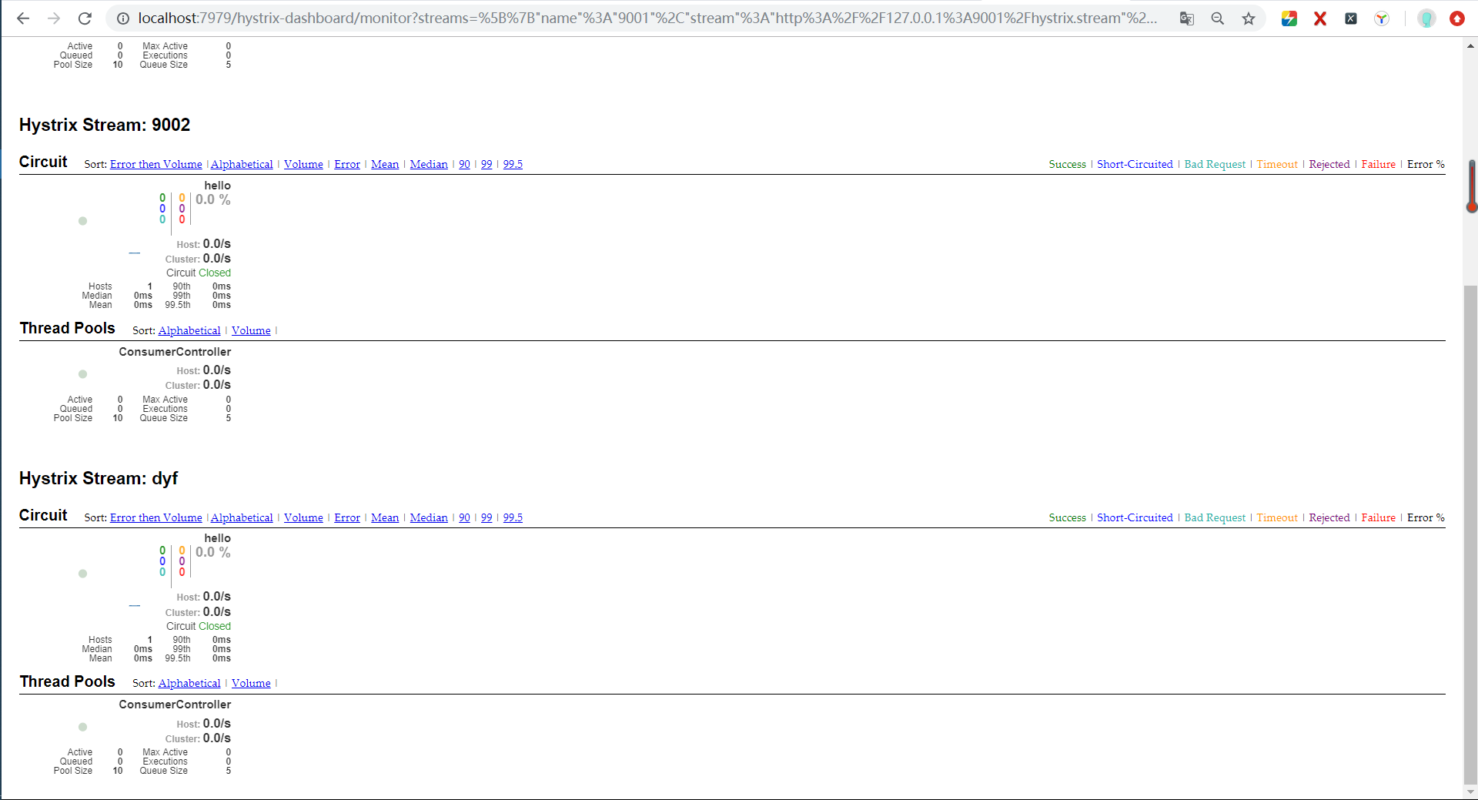Sort dyf circuits by 99 percentile
Screen dimensions: 1478x800
[x=487, y=517]
